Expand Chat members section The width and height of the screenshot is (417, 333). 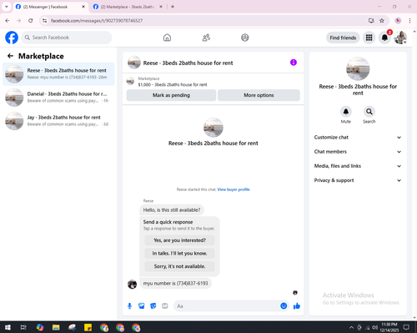coord(358,152)
